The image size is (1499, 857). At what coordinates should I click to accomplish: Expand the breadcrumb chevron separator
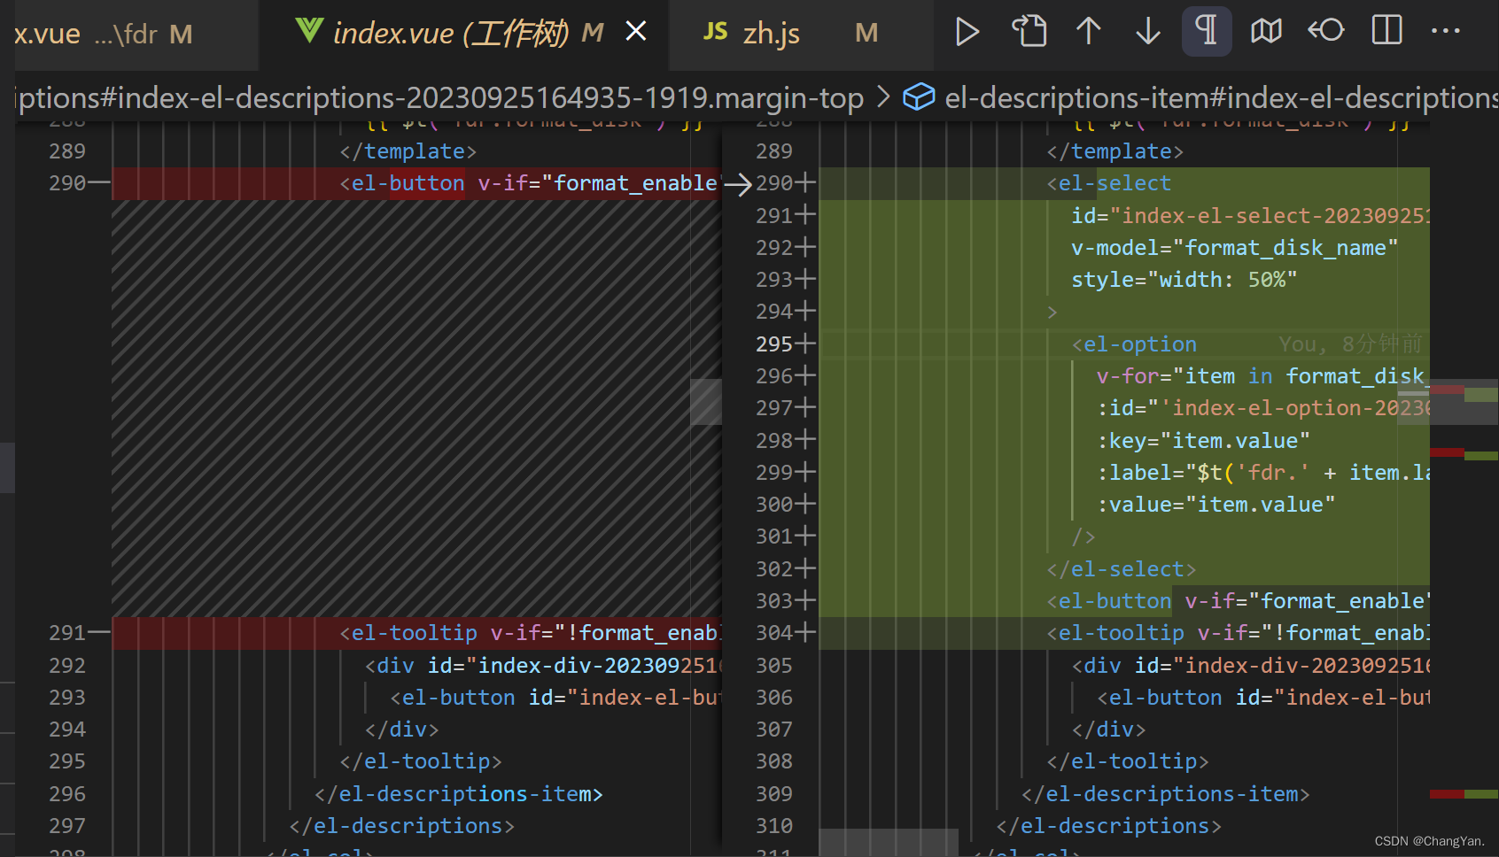coord(883,97)
